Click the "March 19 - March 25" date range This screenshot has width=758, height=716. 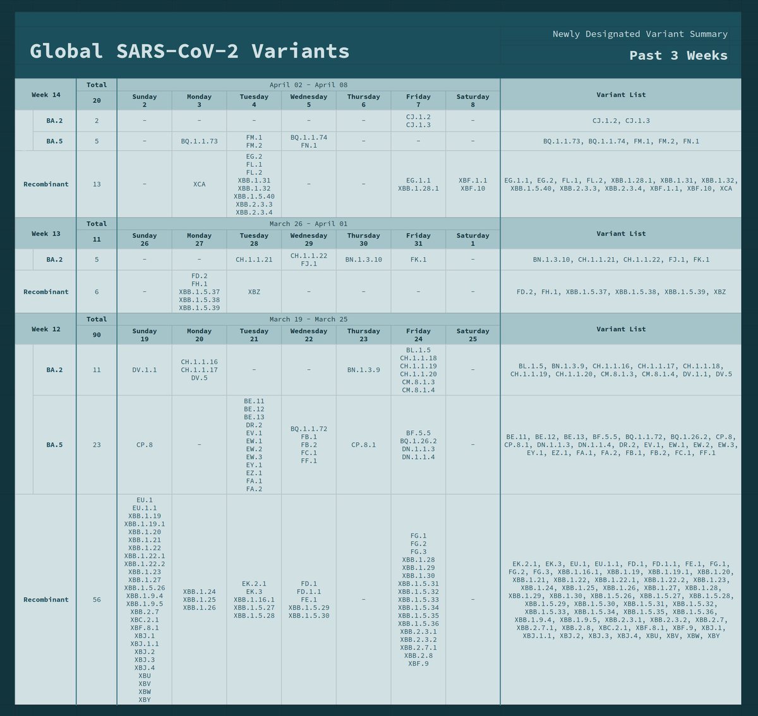point(308,319)
